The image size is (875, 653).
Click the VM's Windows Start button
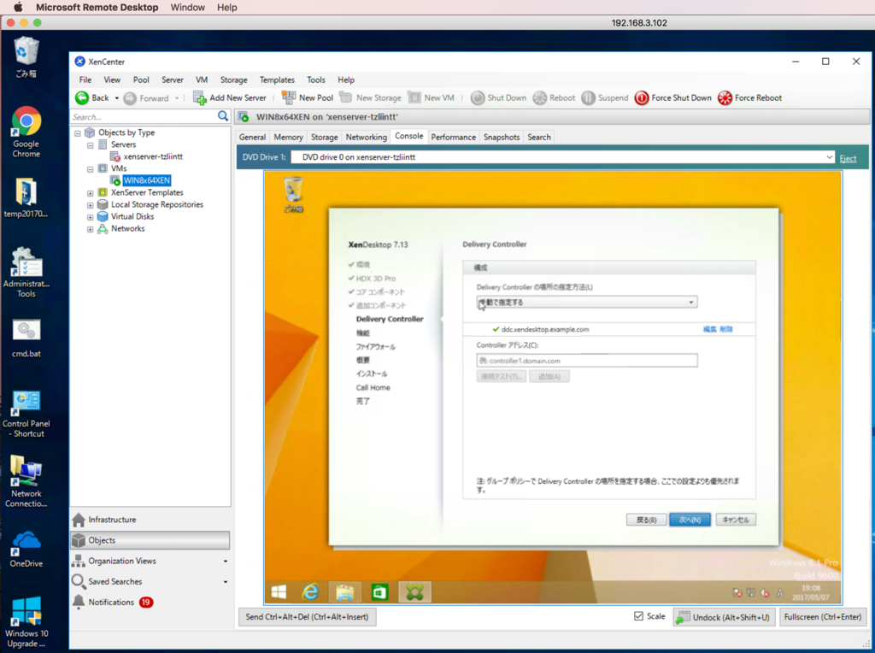(x=279, y=592)
